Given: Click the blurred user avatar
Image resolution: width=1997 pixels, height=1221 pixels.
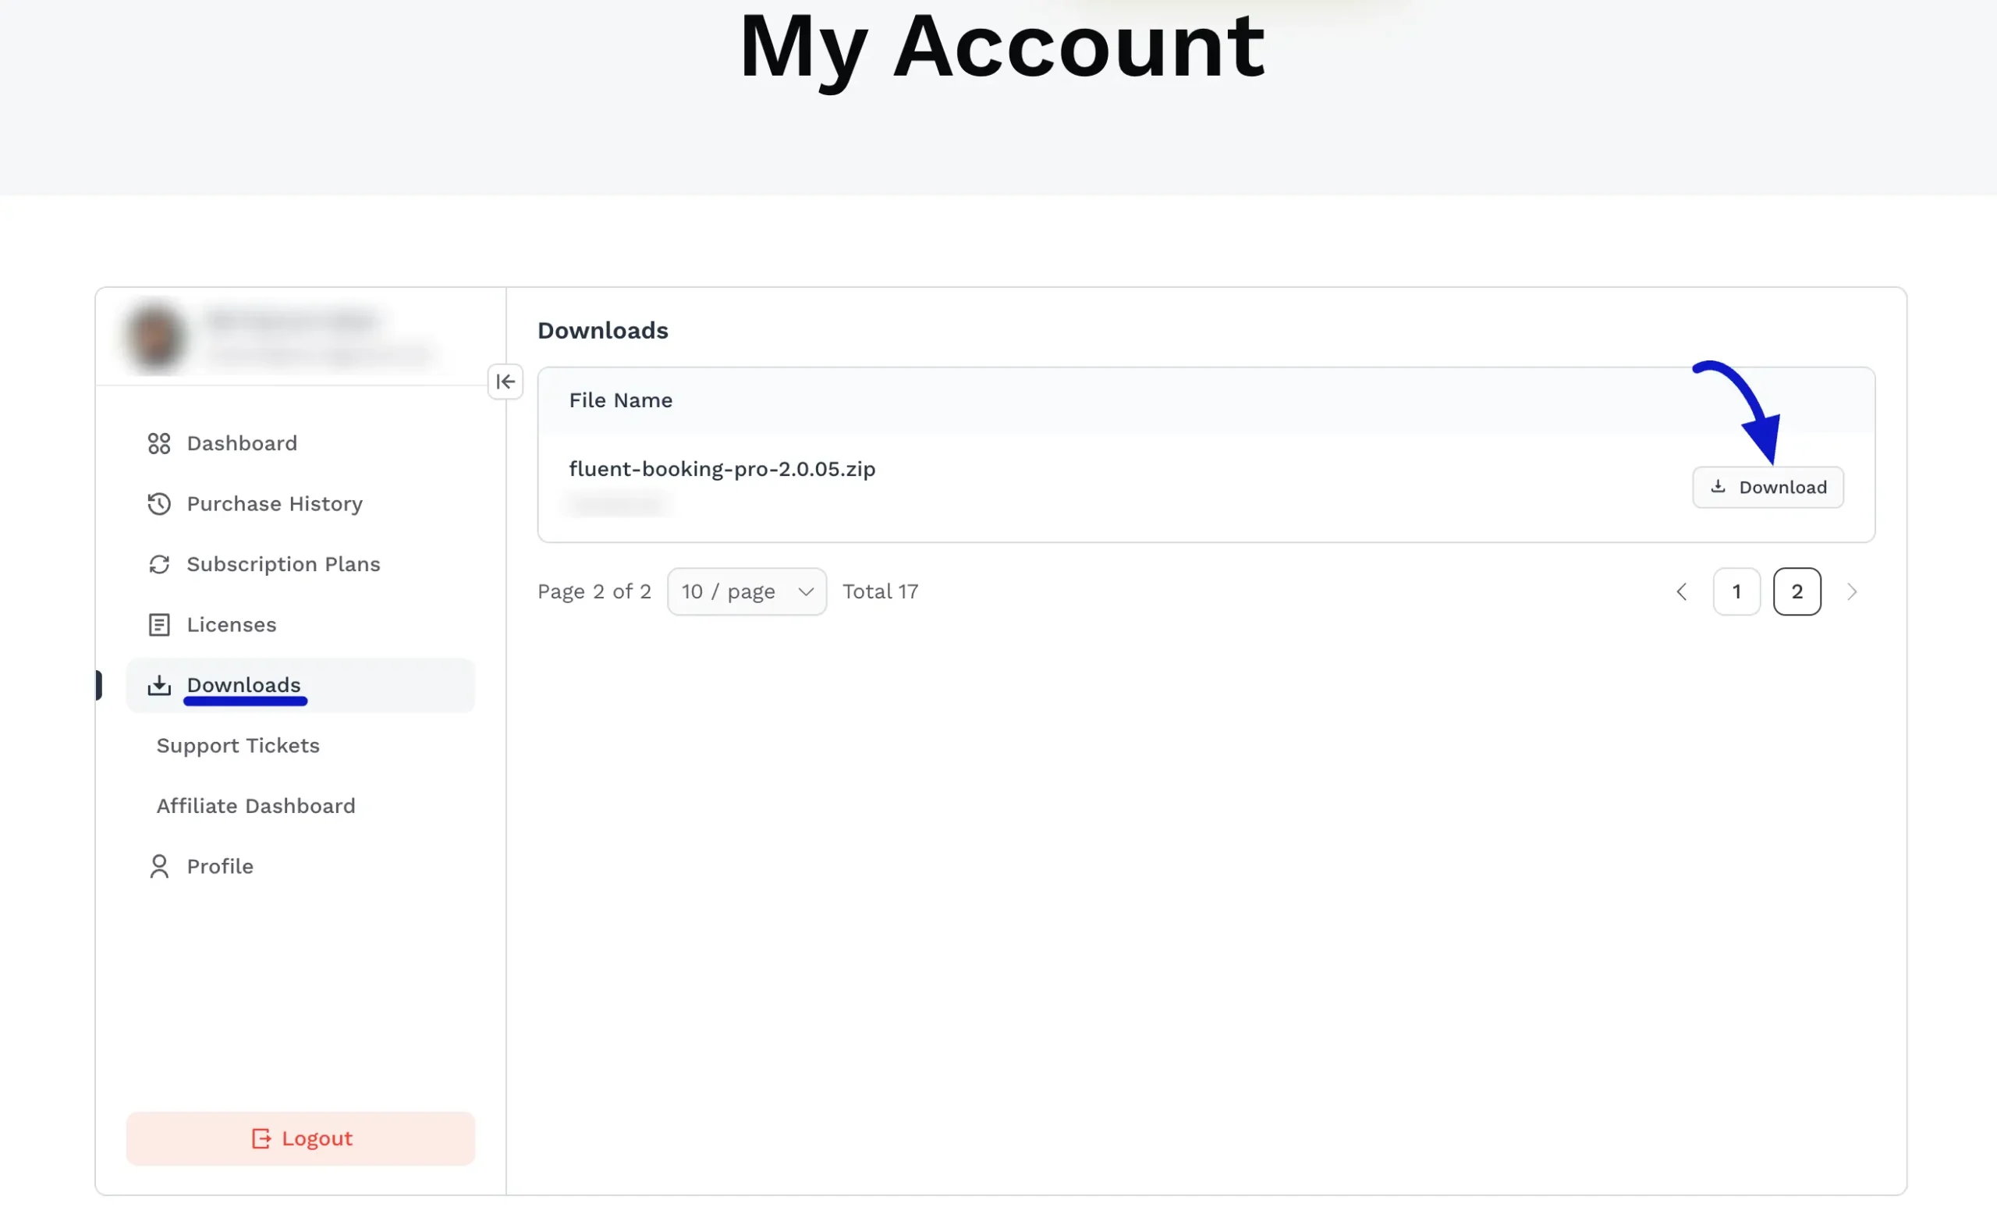Looking at the screenshot, I should pos(155,337).
